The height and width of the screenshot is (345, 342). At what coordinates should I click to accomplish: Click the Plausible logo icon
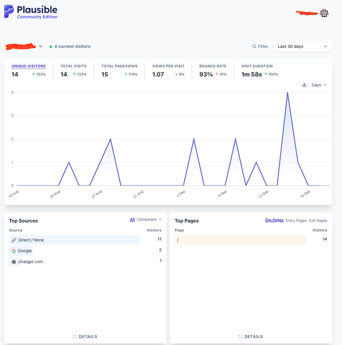[x=9, y=11]
